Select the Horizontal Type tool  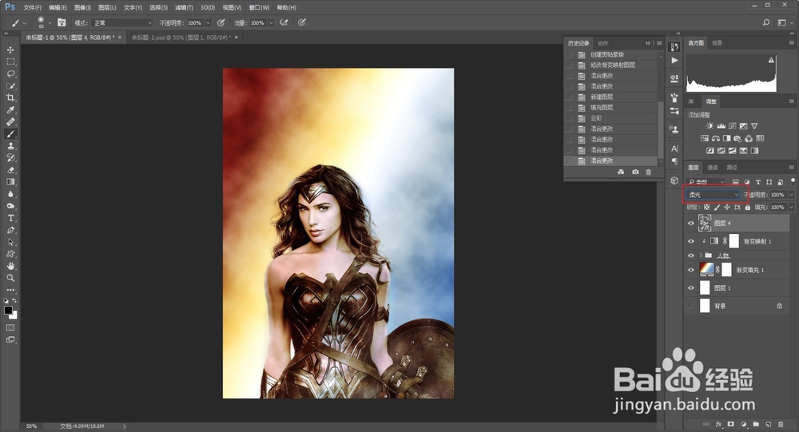10,218
